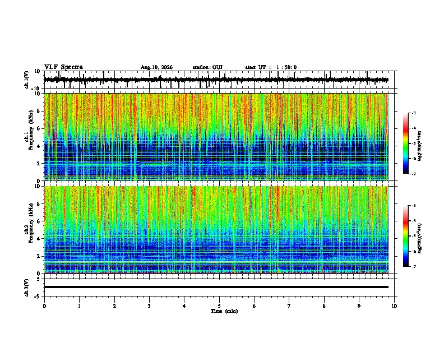Click the time axis tick label "4"
The image size is (444, 343).
(x=184, y=306)
